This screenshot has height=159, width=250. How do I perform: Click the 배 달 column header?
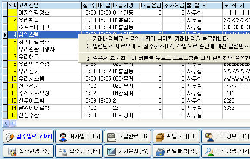[104, 6]
